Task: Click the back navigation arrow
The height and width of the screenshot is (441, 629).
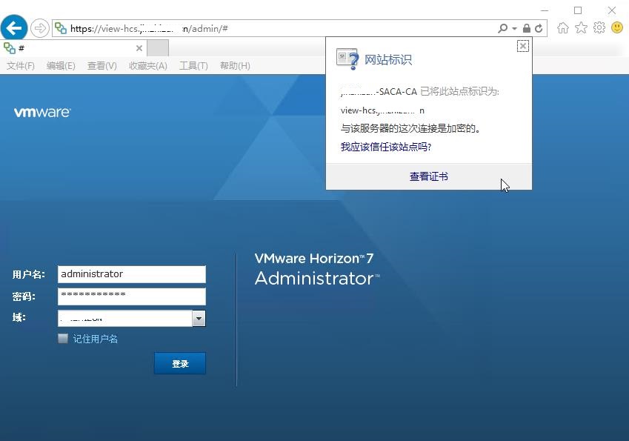Action: 15,27
